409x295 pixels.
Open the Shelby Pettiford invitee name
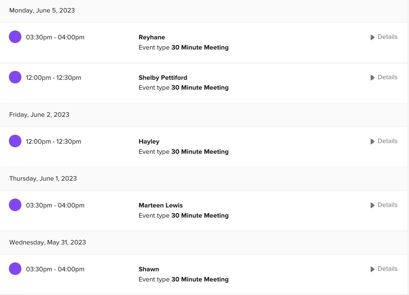click(163, 78)
